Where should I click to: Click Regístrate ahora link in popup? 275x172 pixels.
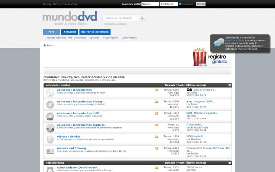(235, 41)
